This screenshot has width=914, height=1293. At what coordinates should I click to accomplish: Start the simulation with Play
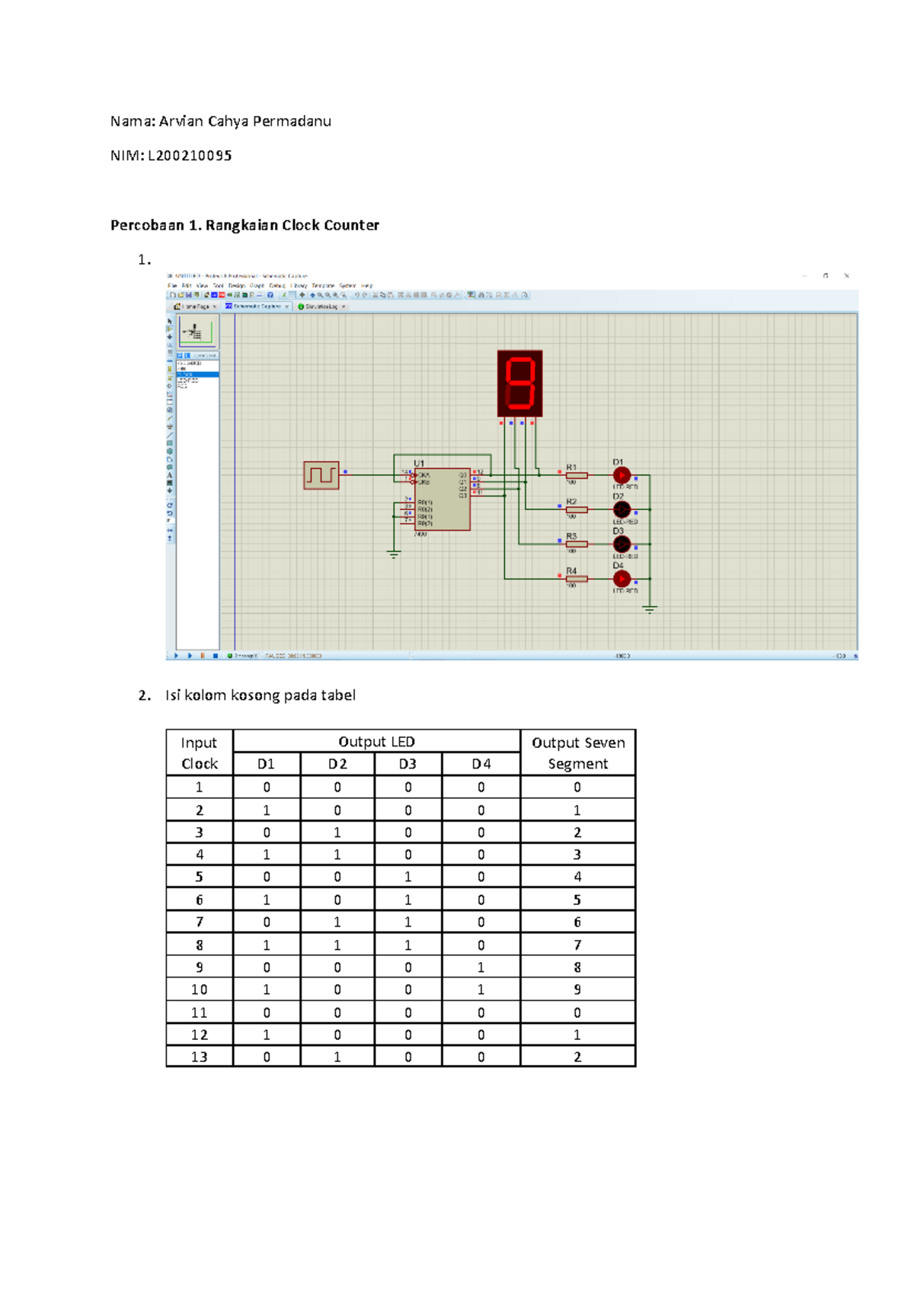(176, 656)
